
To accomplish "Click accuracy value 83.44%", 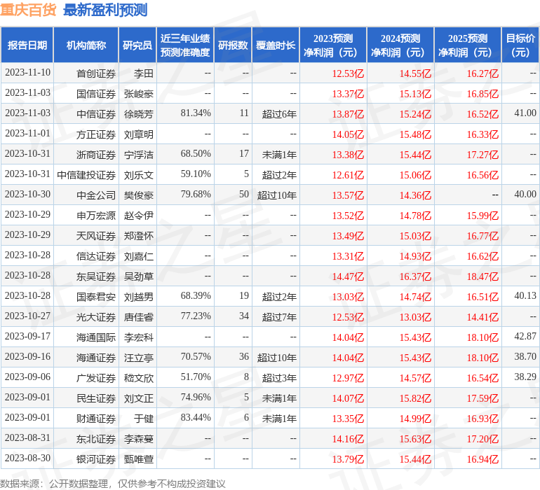I will (x=196, y=417).
